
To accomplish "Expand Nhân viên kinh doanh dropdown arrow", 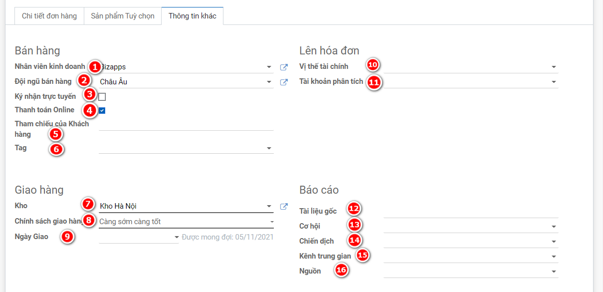I will click(269, 67).
